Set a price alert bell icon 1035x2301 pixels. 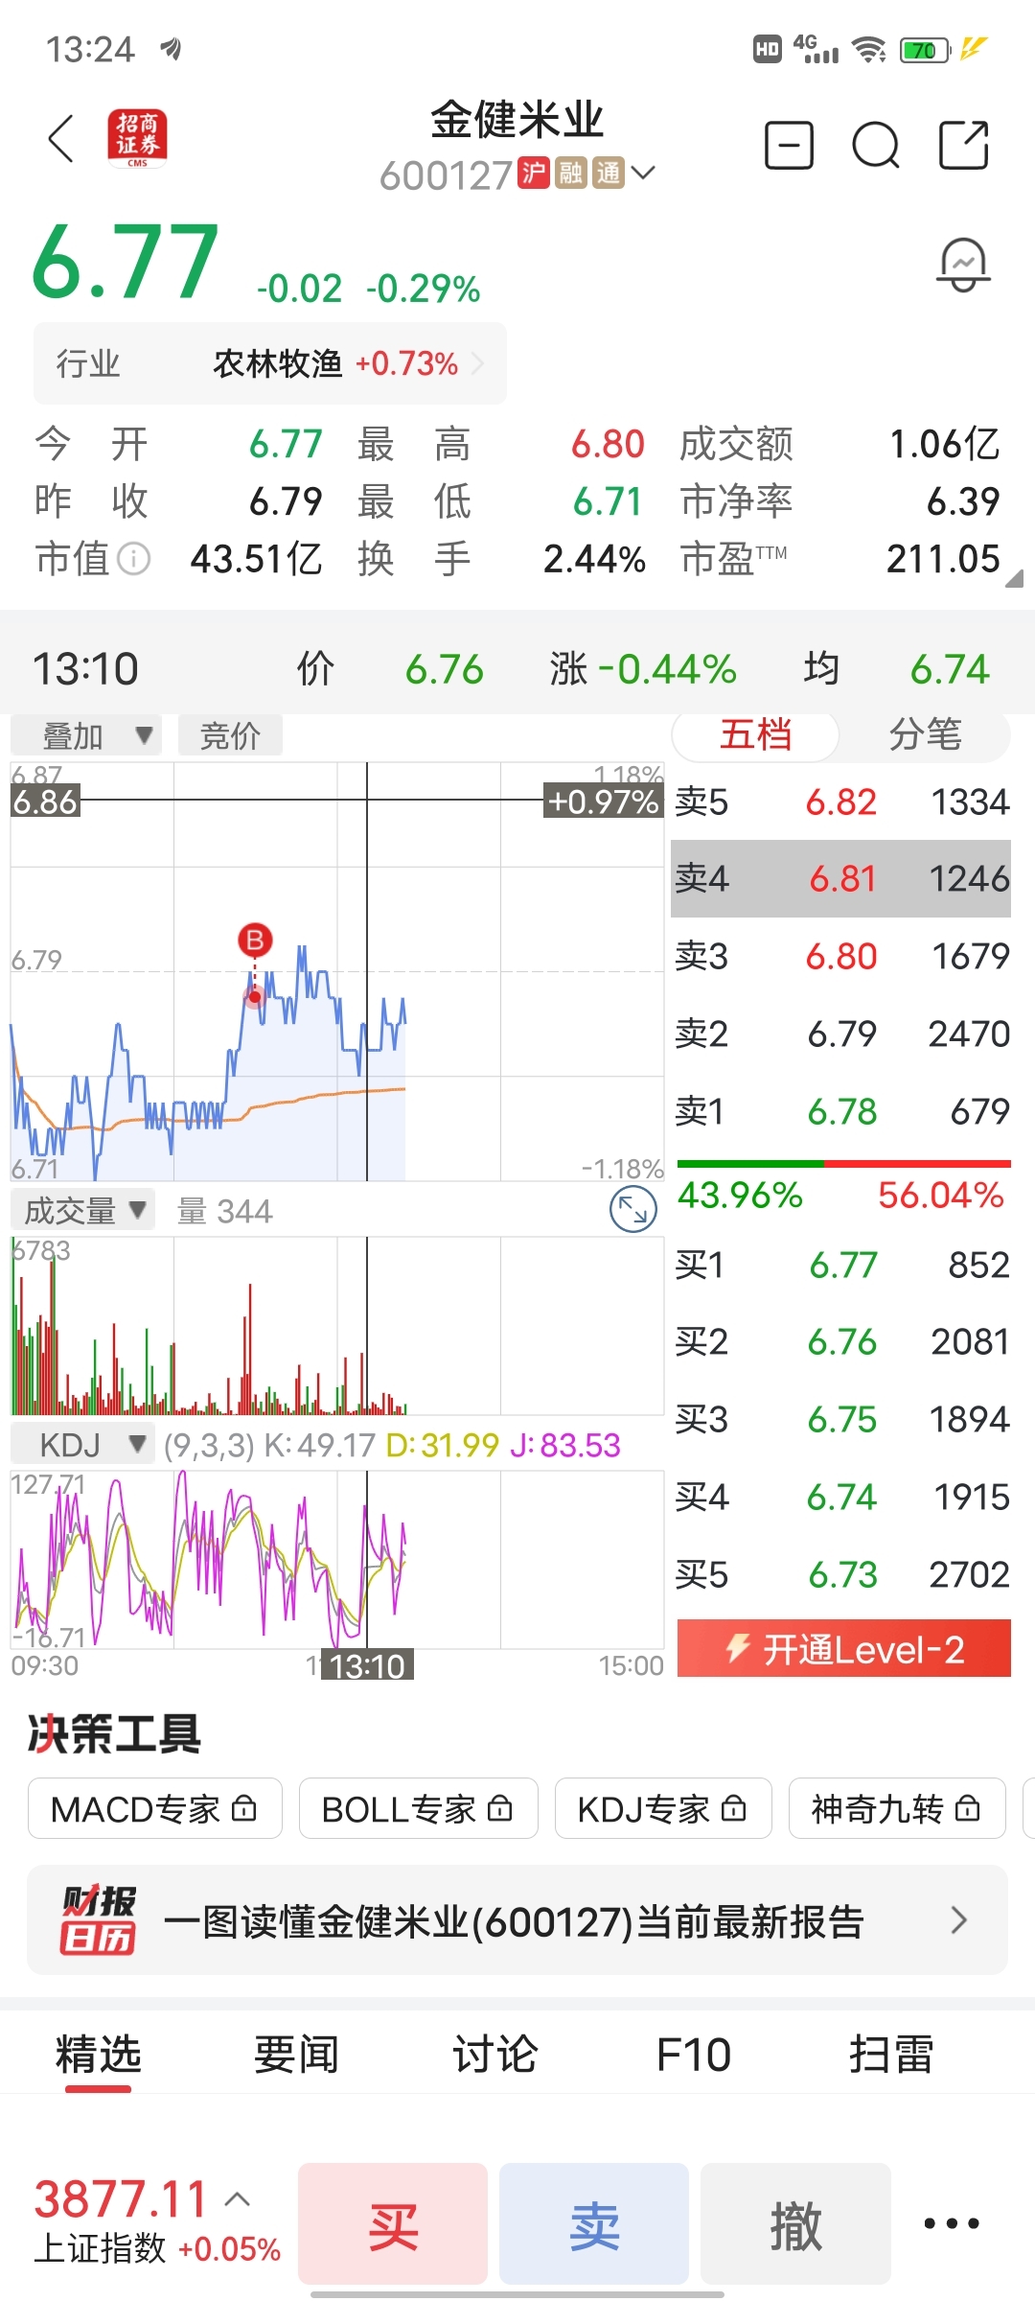(x=963, y=266)
